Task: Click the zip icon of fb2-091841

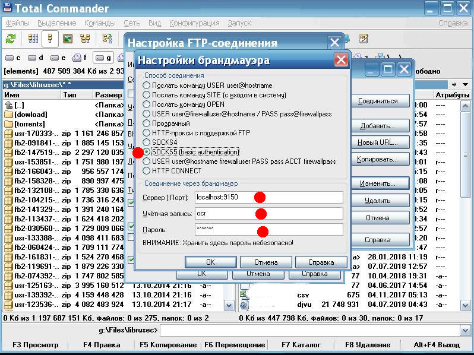Action: tap(9, 143)
